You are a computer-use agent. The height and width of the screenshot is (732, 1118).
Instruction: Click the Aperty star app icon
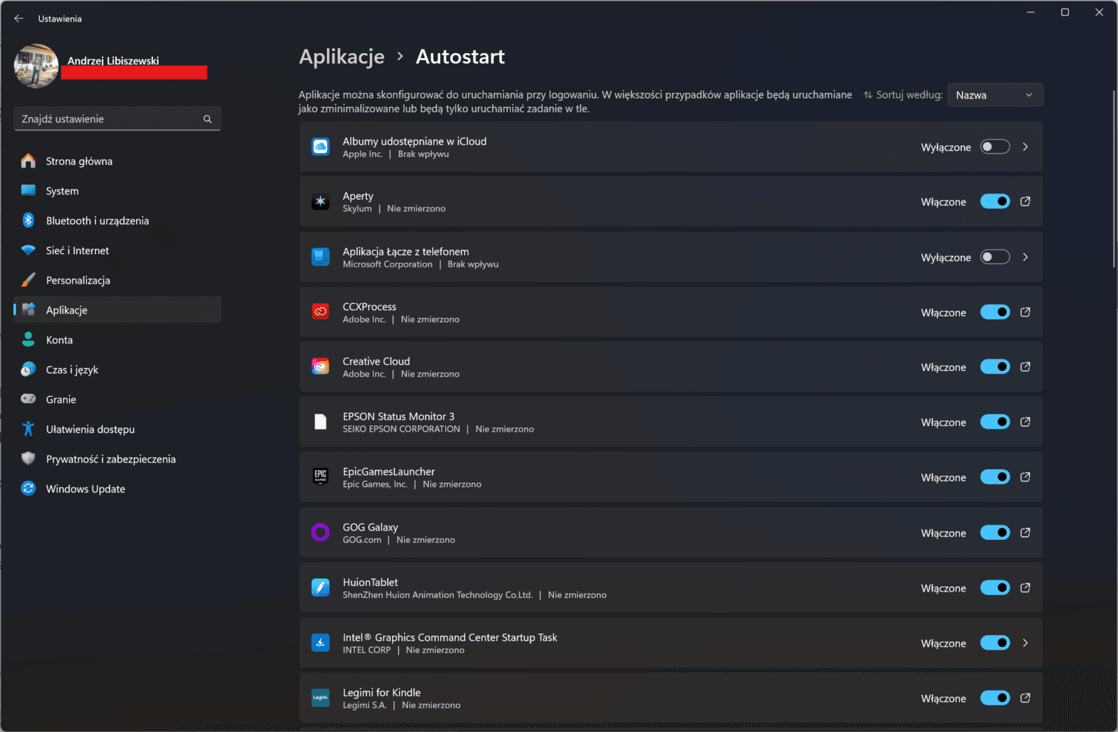click(320, 202)
